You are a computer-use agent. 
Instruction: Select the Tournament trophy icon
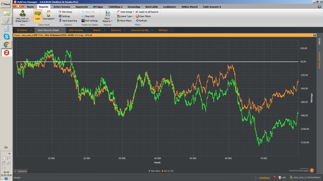click(x=48, y=14)
